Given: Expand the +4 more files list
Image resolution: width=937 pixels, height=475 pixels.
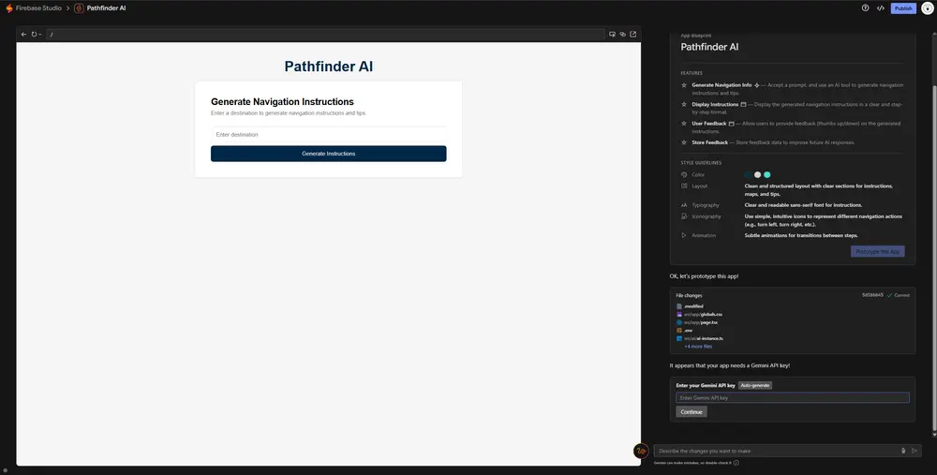Looking at the screenshot, I should tap(698, 346).
